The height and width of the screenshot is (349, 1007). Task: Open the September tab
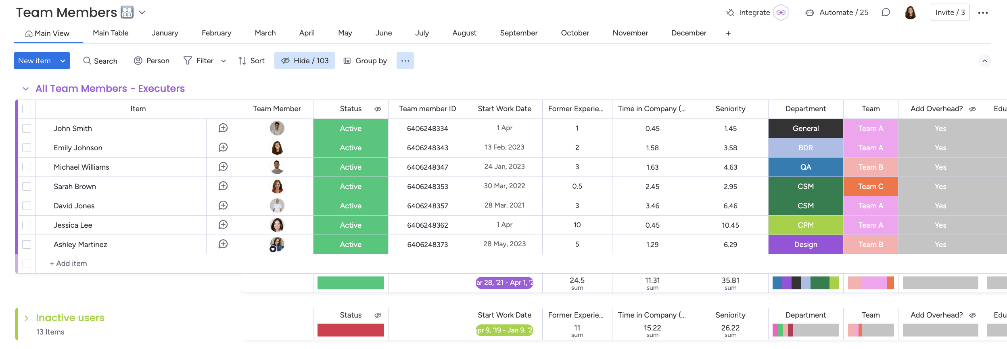coord(518,33)
